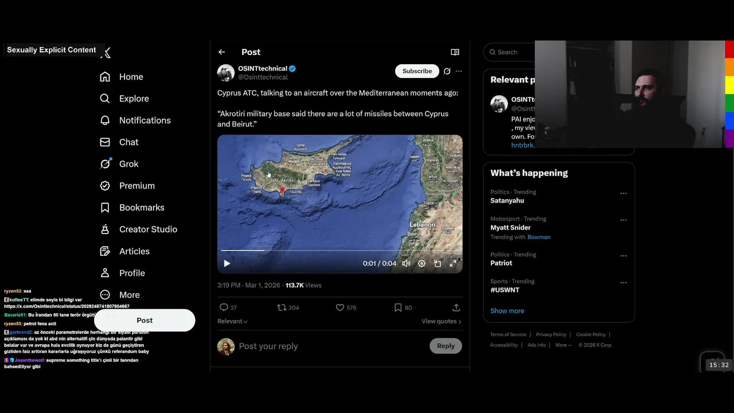This screenshot has height=413, width=734.
Task: Open View quotes link
Action: coord(442,321)
